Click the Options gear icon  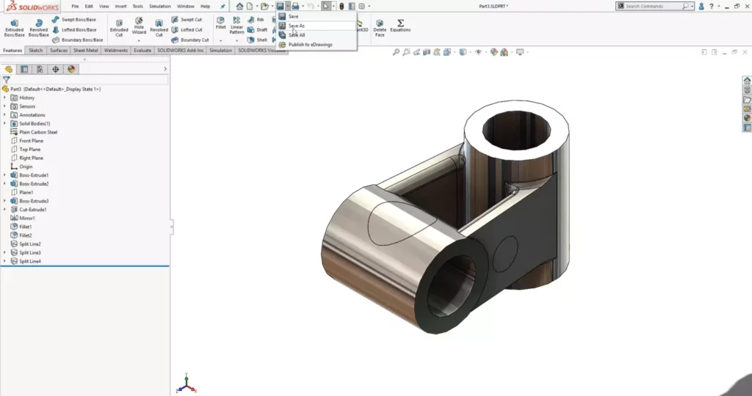[361, 6]
